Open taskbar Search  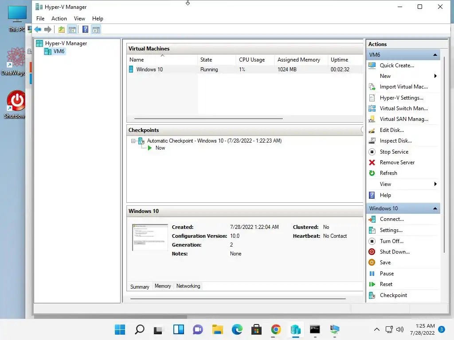click(139, 329)
